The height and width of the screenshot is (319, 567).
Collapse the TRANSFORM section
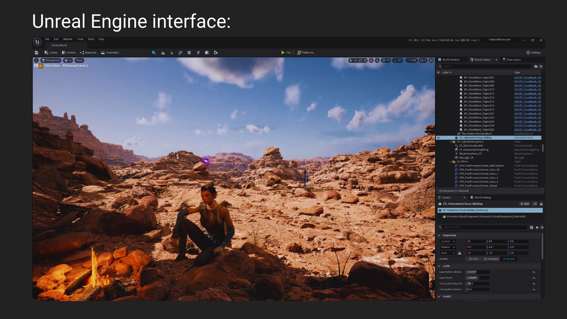[439, 236]
